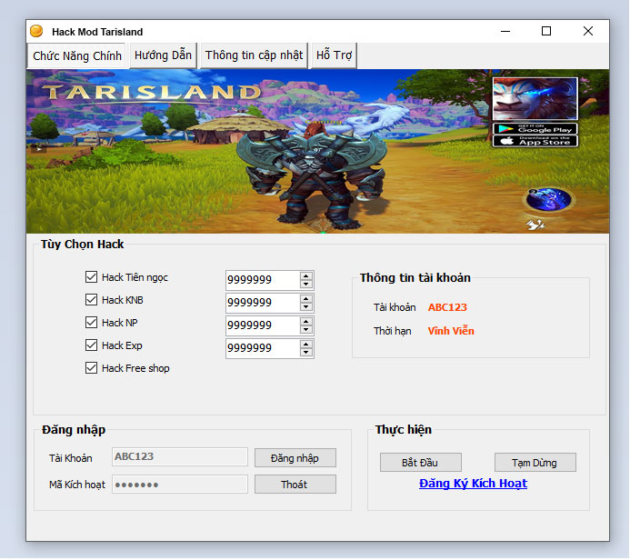The image size is (630, 560).
Task: Open the Thông tin cập nhật tab
Action: point(254,55)
